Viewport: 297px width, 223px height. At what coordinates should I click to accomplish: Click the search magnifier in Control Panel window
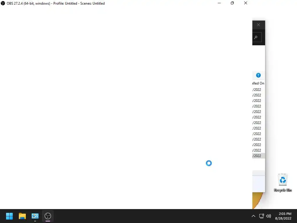(256, 37)
